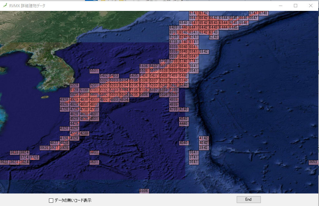This screenshot has height=206, width=319.
Task: Click mesh code cell 5531
Action: point(94,71)
